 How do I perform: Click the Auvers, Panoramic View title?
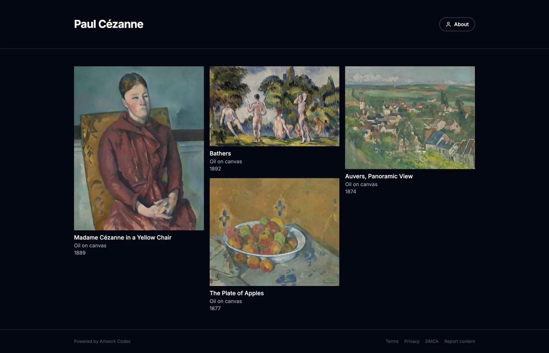(x=379, y=176)
